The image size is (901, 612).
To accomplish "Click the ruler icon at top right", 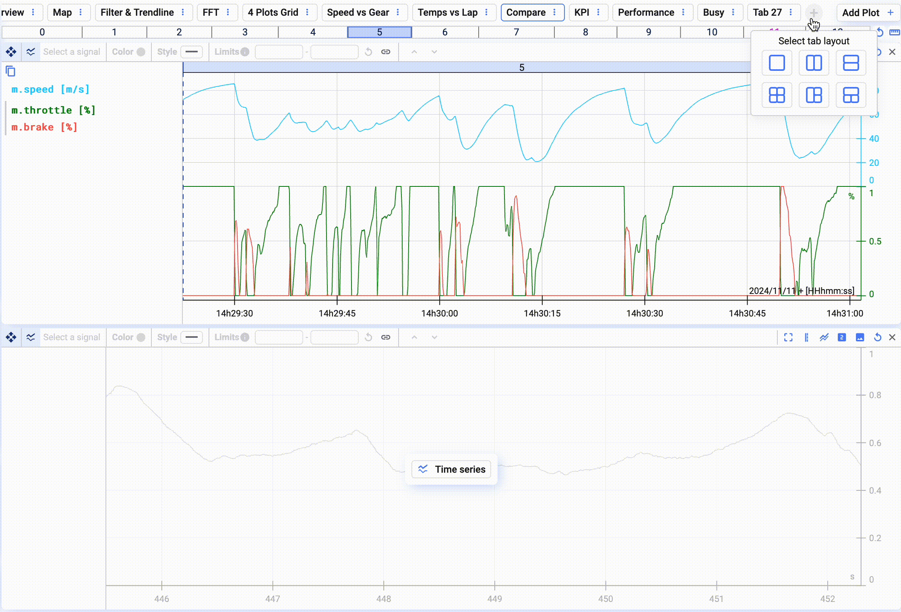I will point(895,32).
